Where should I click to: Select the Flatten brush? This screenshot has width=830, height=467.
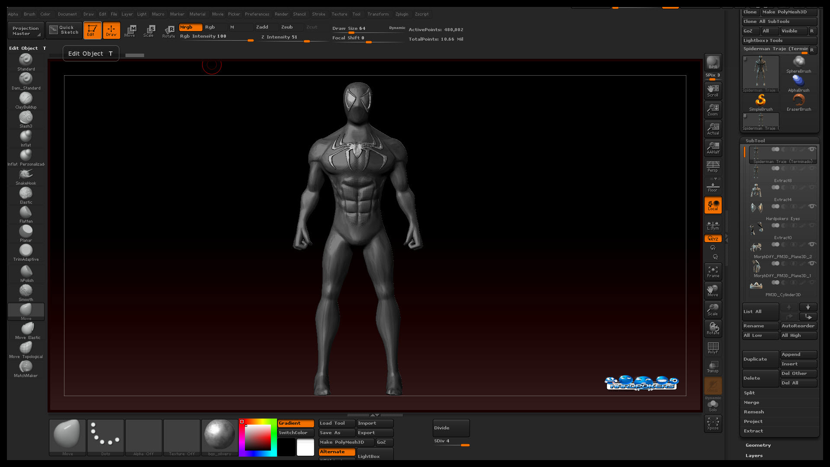26,214
